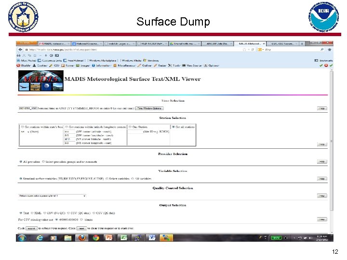
Task: Click the Windows Start orb
Action: 22,238
